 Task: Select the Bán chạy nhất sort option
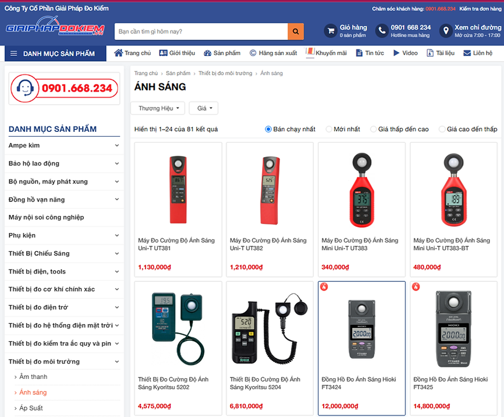tap(268, 129)
